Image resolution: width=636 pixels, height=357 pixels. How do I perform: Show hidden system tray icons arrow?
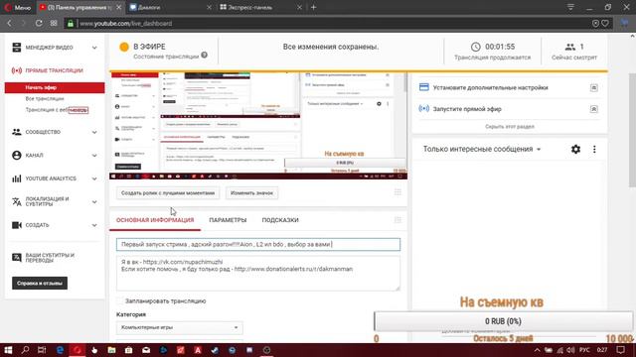tap(537, 350)
